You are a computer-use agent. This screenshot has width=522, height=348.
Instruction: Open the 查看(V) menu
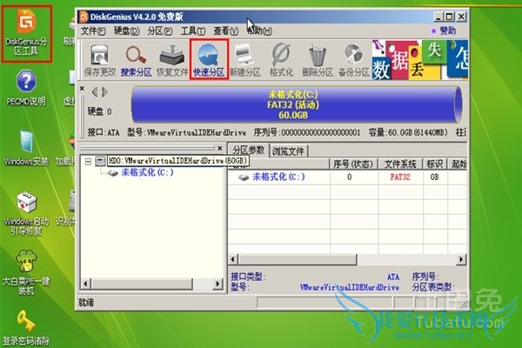(x=226, y=31)
